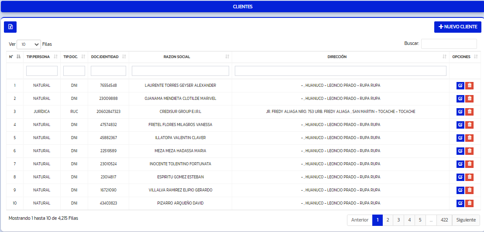Delete client Ojanama Mendieta Clotilde Marivel
This screenshot has height=232, width=484.
click(469, 99)
